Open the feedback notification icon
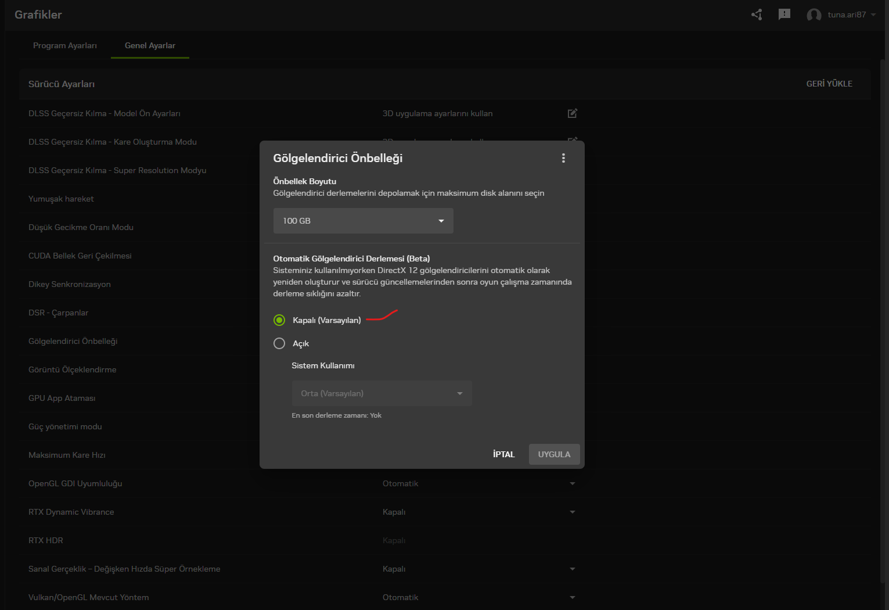The height and width of the screenshot is (610, 889). (x=784, y=15)
